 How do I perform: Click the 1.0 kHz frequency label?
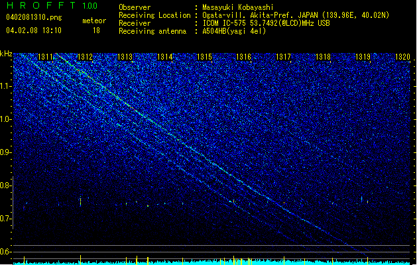(6, 119)
